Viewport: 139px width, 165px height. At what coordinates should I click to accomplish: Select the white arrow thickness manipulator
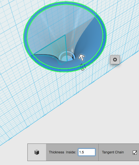(82, 57)
